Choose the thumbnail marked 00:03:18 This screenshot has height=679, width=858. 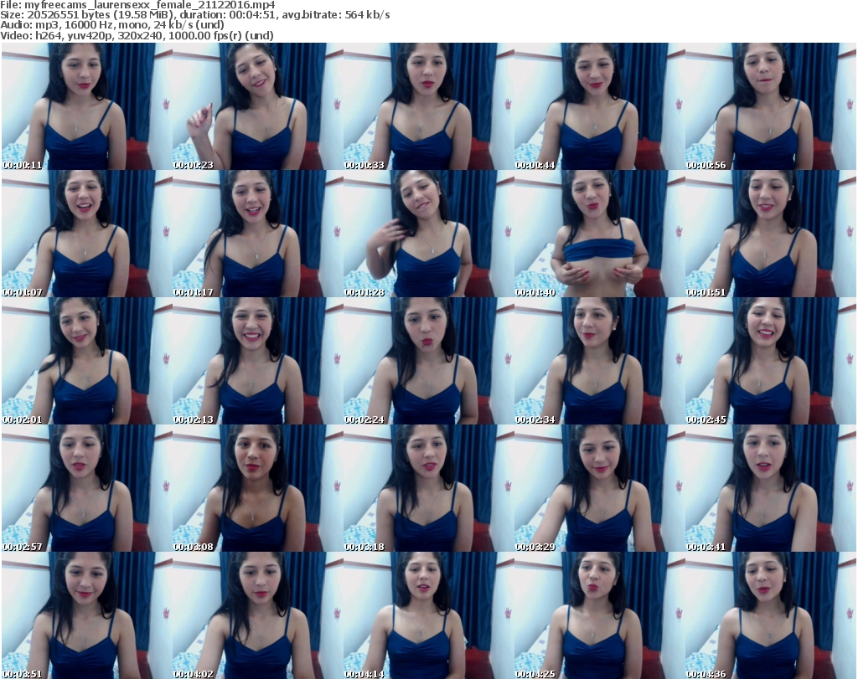pos(428,488)
